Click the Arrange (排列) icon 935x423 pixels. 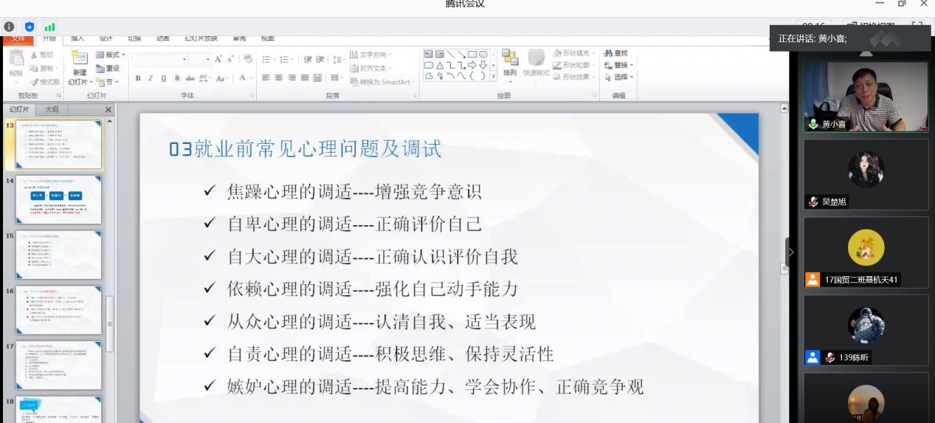click(510, 59)
